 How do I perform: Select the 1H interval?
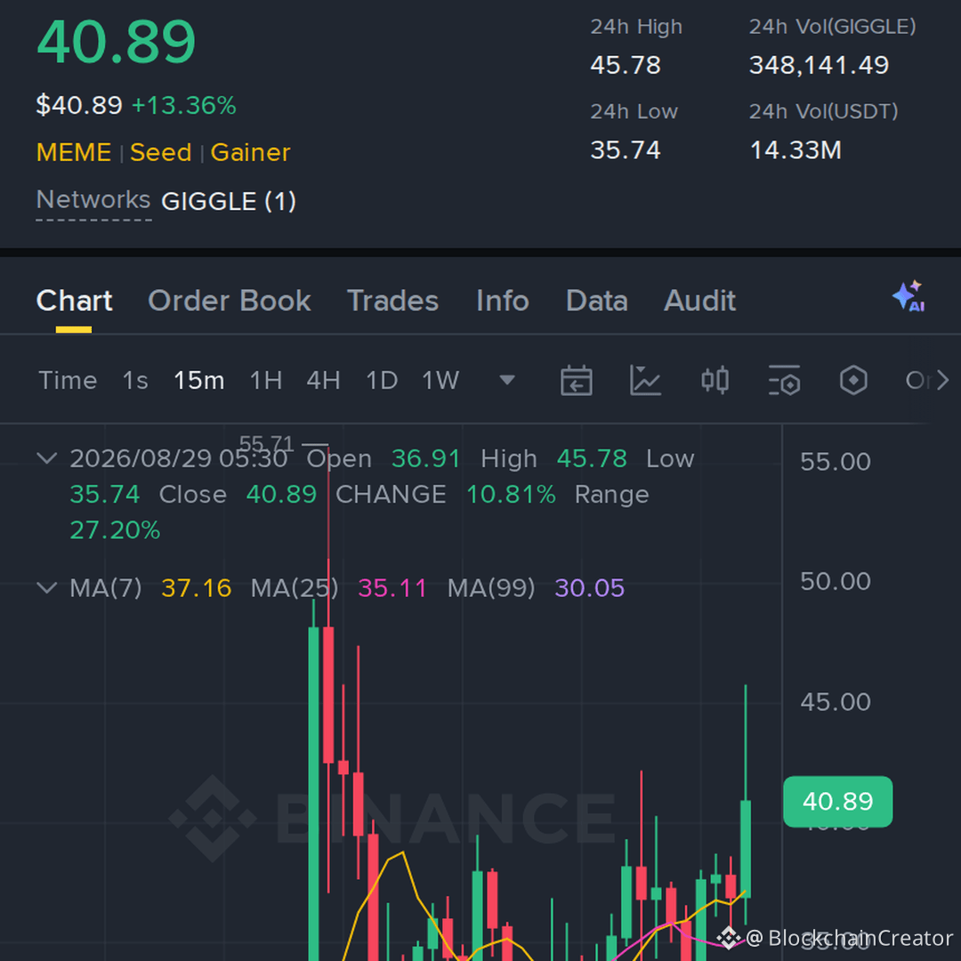(266, 381)
